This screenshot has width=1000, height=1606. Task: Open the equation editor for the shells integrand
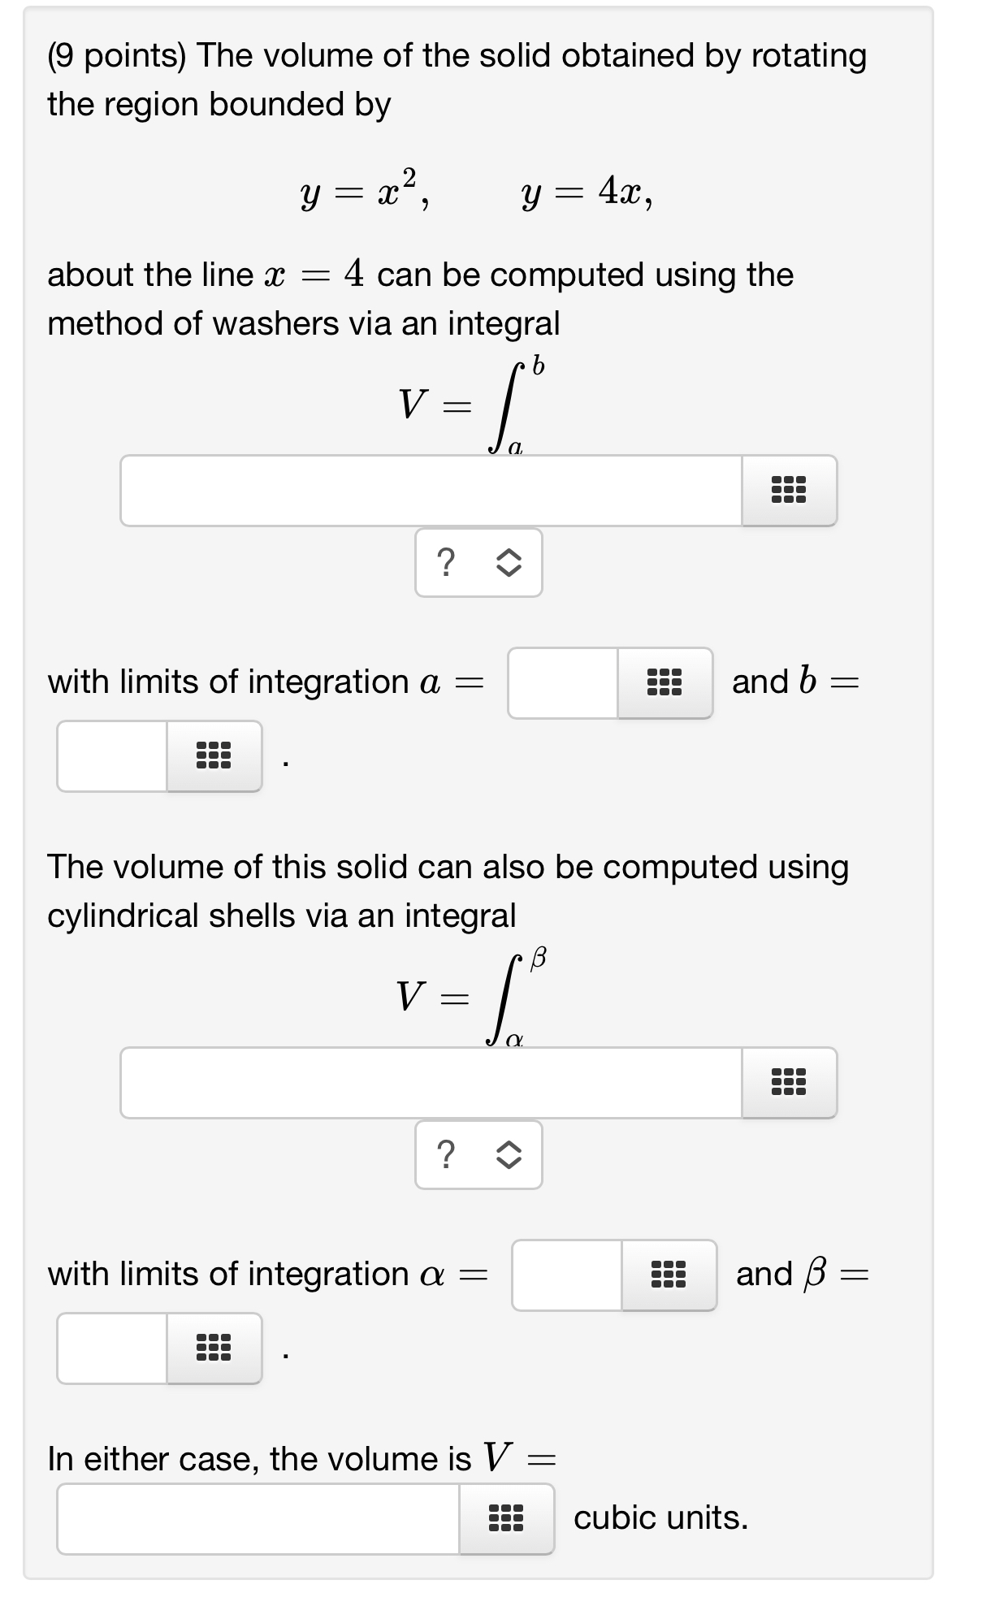(x=789, y=1084)
